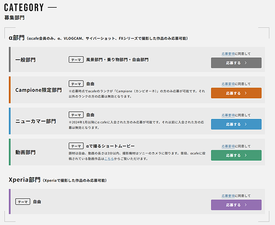
Task: Click the gray 応募する button for 一般部門
Action: [x=236, y=63]
